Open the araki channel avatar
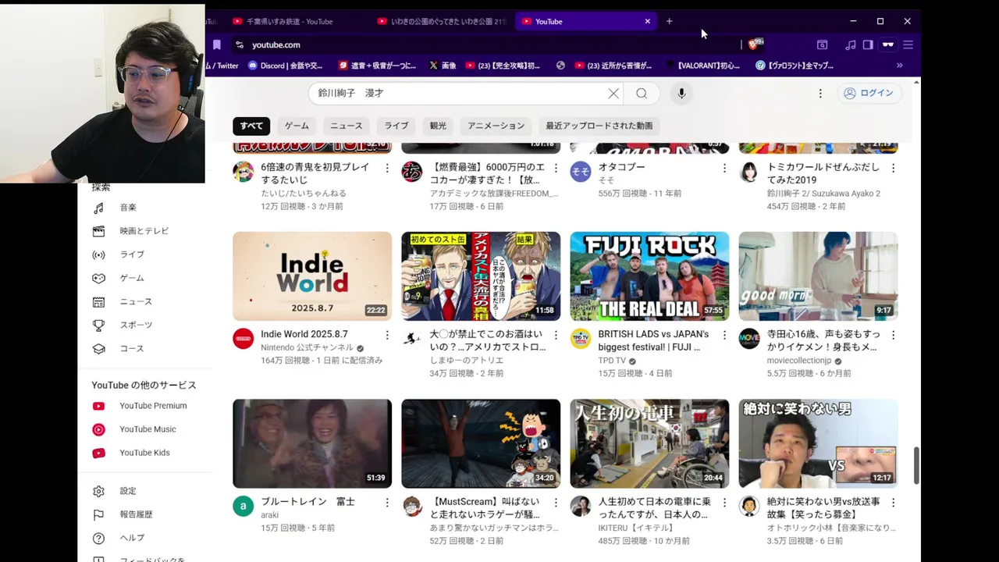The image size is (999, 562). 244,507
